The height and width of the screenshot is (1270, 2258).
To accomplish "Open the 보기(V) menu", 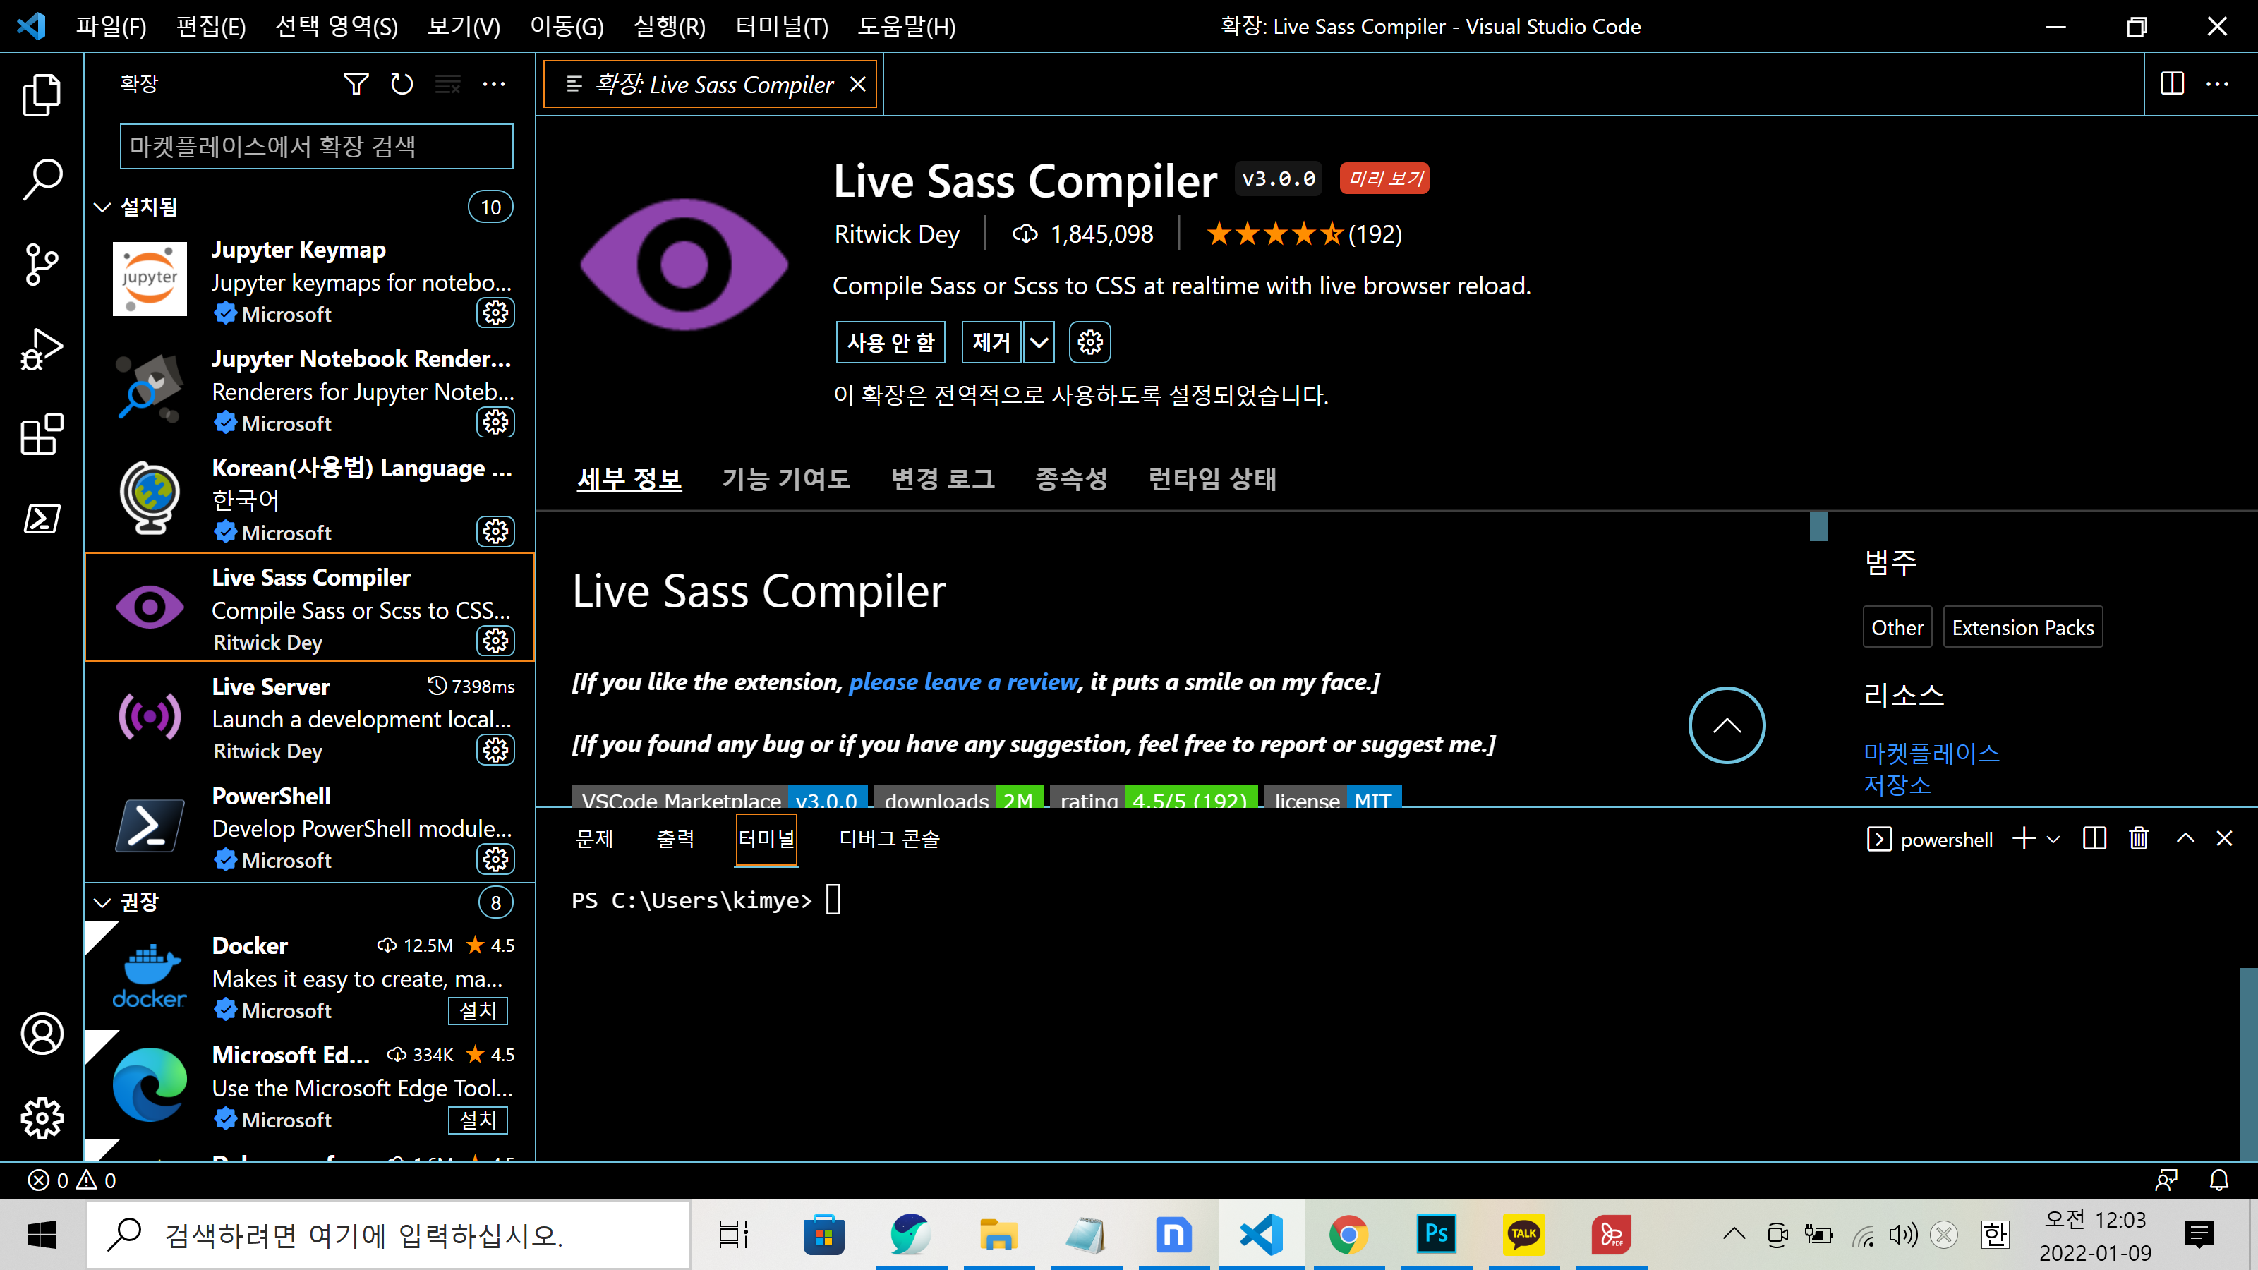I will [x=464, y=26].
